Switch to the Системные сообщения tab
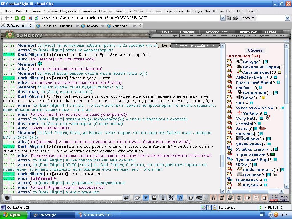Image resolution: width=292 pixels, height=219 pixels. coord(194,46)
